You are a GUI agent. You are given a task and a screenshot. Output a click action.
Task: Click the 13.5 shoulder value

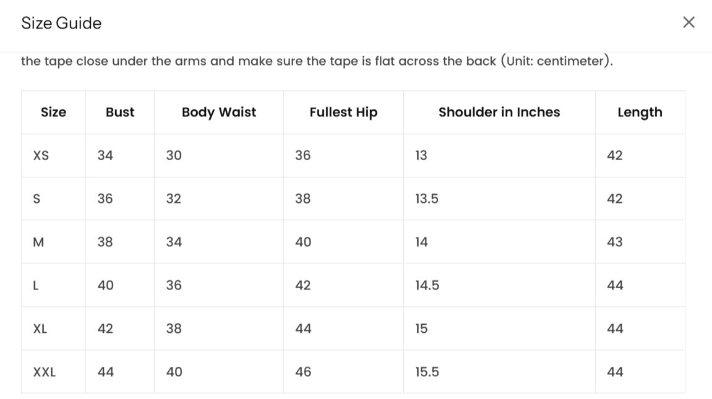427,199
